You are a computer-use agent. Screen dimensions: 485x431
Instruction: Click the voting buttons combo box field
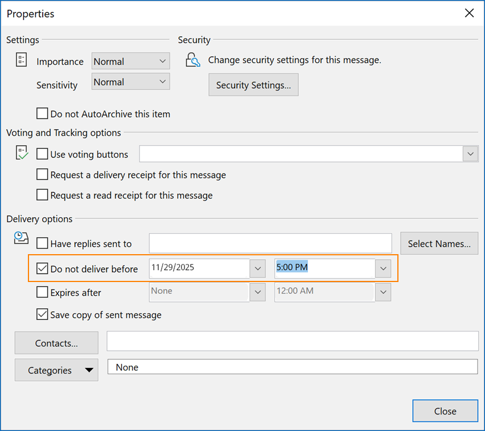click(301, 154)
